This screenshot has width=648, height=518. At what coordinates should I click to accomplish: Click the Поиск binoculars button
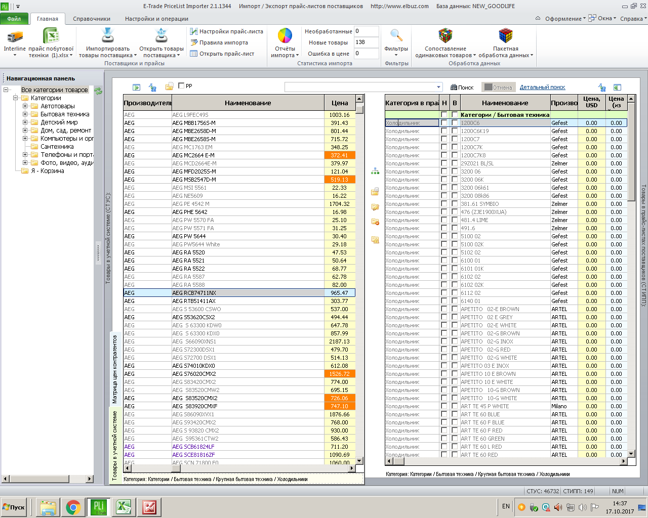(x=462, y=87)
